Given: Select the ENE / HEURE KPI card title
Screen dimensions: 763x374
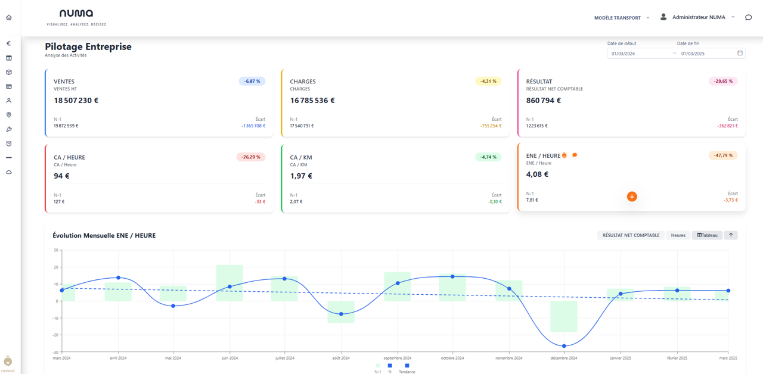Looking at the screenshot, I should (x=543, y=155).
